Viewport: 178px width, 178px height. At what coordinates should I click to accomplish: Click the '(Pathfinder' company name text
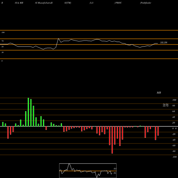pos(146,3)
